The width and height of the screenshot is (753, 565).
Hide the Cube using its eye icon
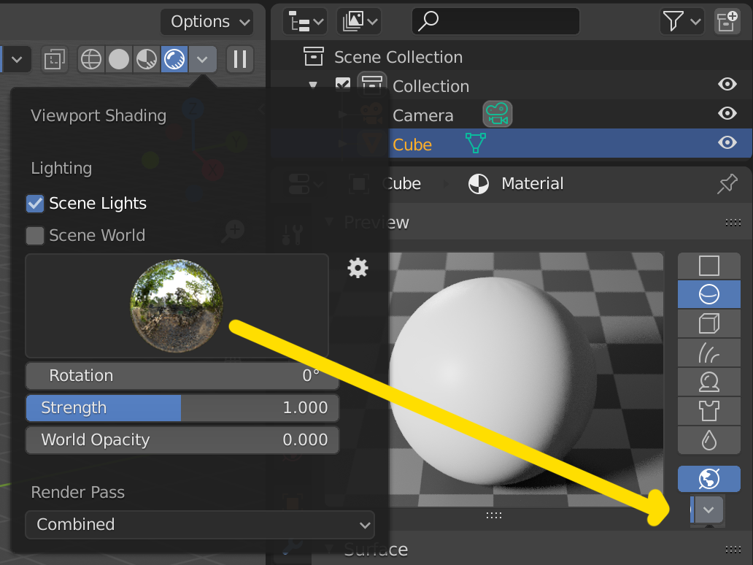point(727,142)
